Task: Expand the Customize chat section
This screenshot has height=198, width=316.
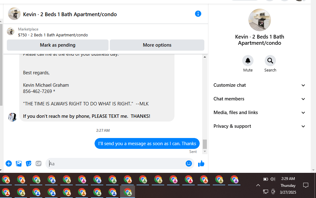Action: point(259,85)
